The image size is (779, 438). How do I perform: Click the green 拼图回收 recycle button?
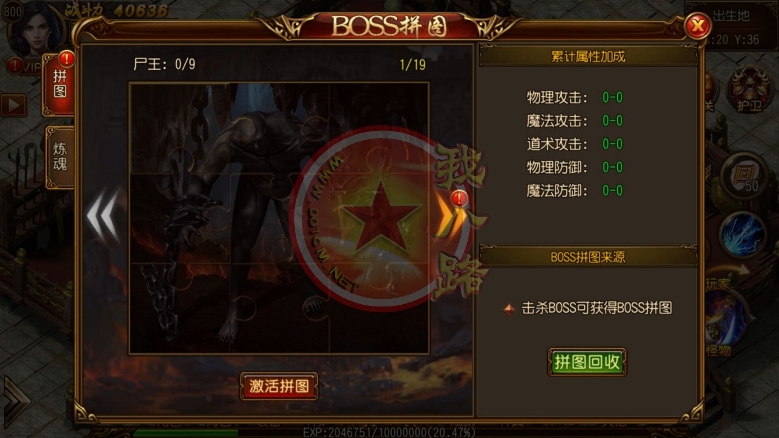pyautogui.click(x=587, y=362)
